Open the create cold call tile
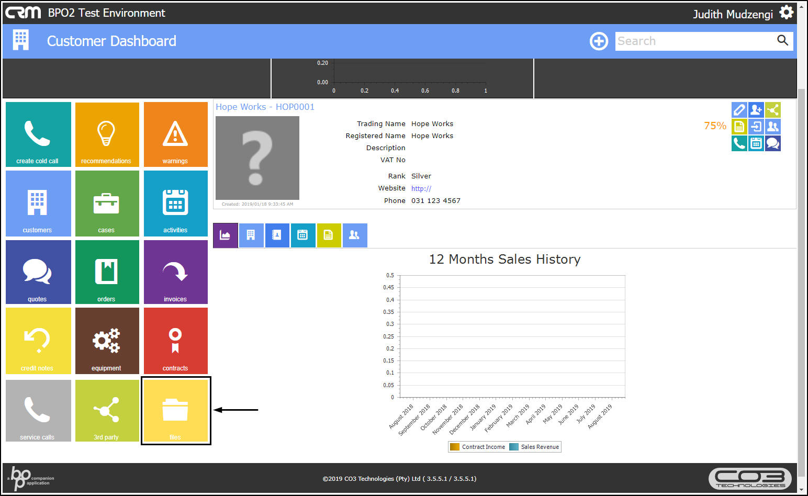 (x=38, y=134)
